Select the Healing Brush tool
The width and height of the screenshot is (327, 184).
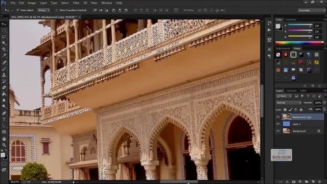point(4,62)
